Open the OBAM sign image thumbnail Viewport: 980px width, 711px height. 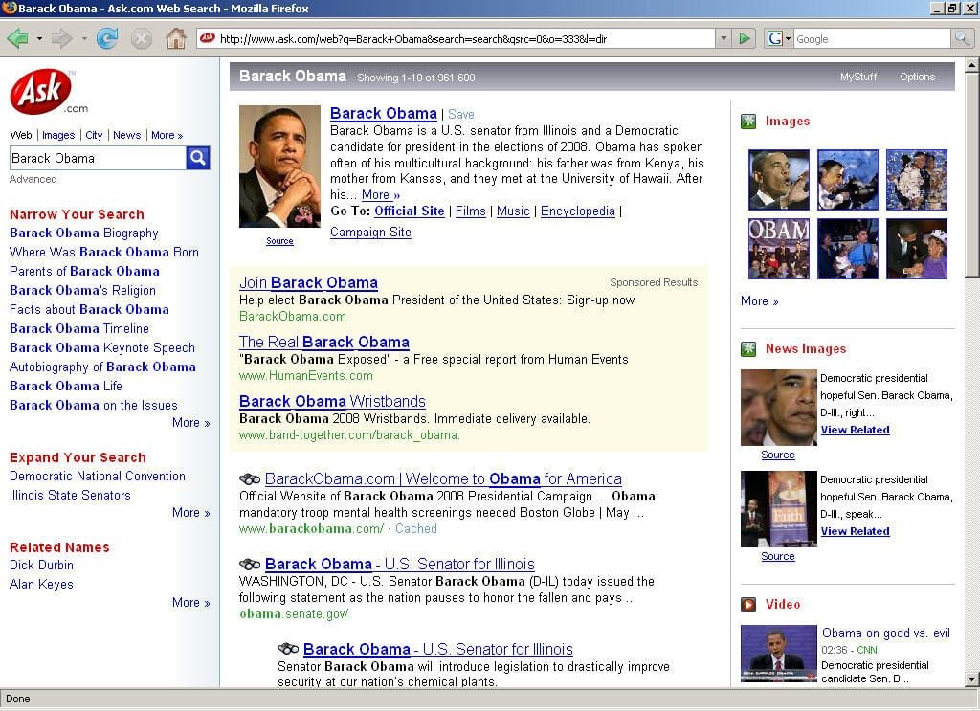click(x=779, y=249)
